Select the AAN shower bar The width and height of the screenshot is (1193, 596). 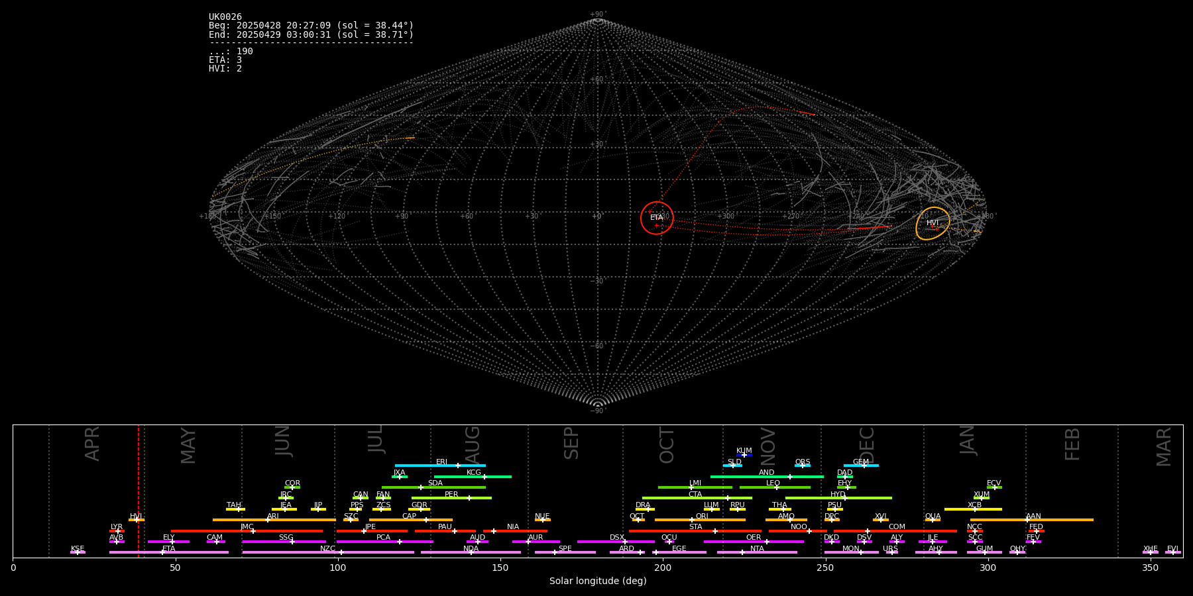(x=1032, y=520)
